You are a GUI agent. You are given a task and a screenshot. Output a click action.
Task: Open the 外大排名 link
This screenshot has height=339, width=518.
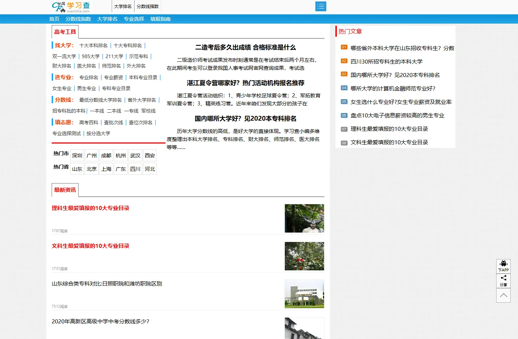pos(136,66)
